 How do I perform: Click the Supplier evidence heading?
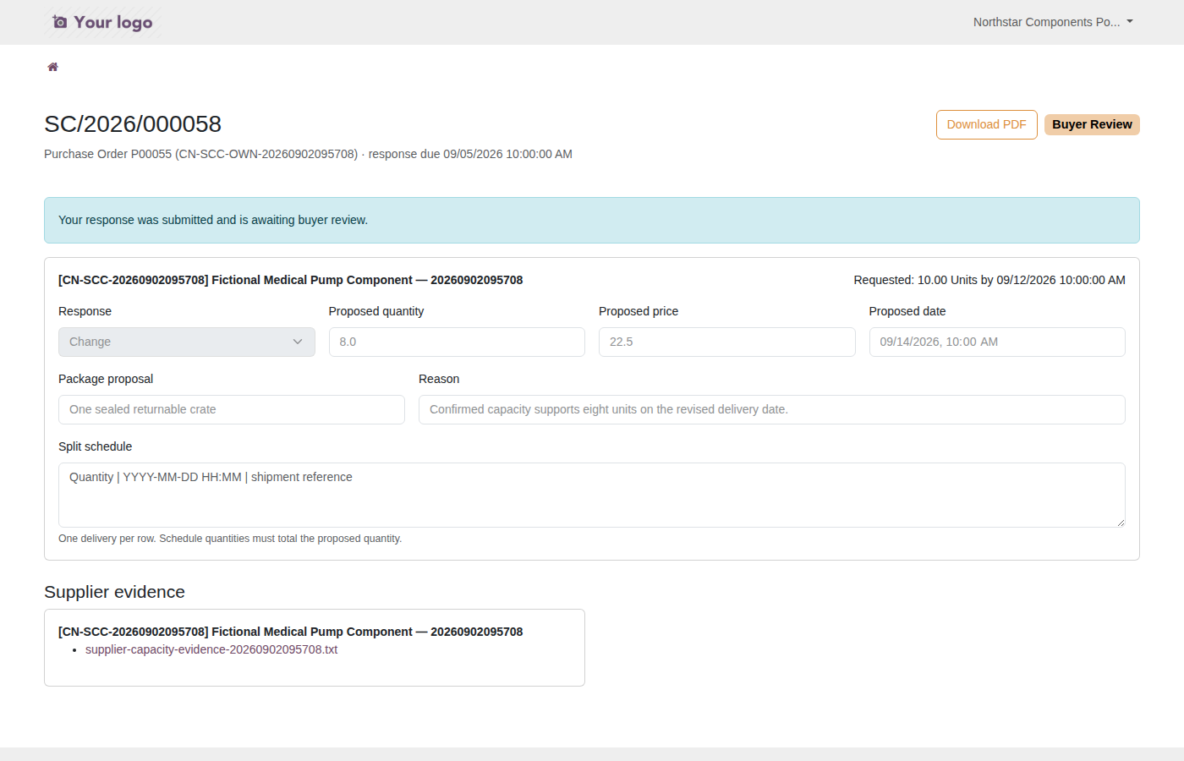tap(114, 592)
